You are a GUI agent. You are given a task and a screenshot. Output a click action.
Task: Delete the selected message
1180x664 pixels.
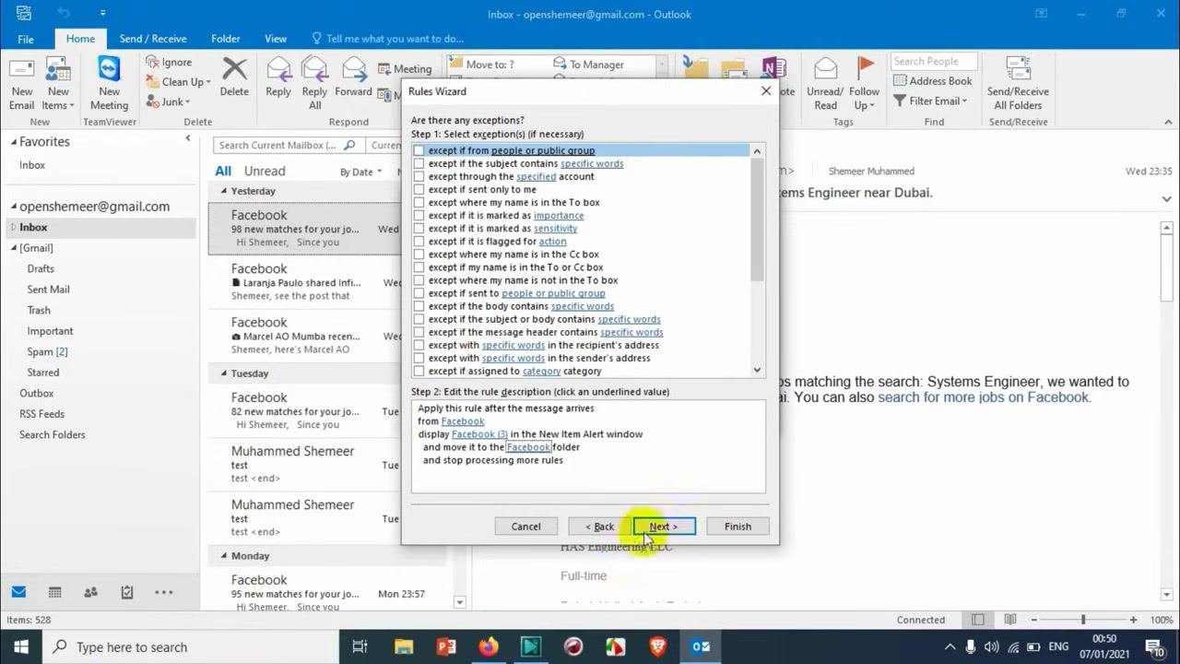pyautogui.click(x=234, y=77)
